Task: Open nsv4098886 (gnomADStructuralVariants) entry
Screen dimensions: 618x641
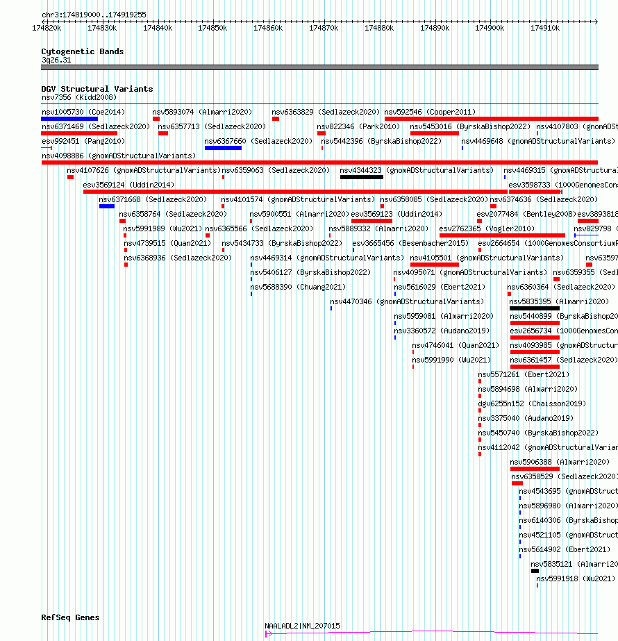Action: (x=119, y=156)
